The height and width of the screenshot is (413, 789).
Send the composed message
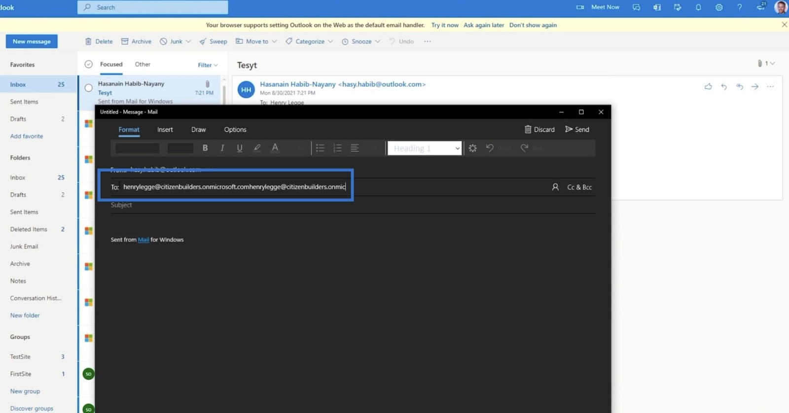pos(577,129)
